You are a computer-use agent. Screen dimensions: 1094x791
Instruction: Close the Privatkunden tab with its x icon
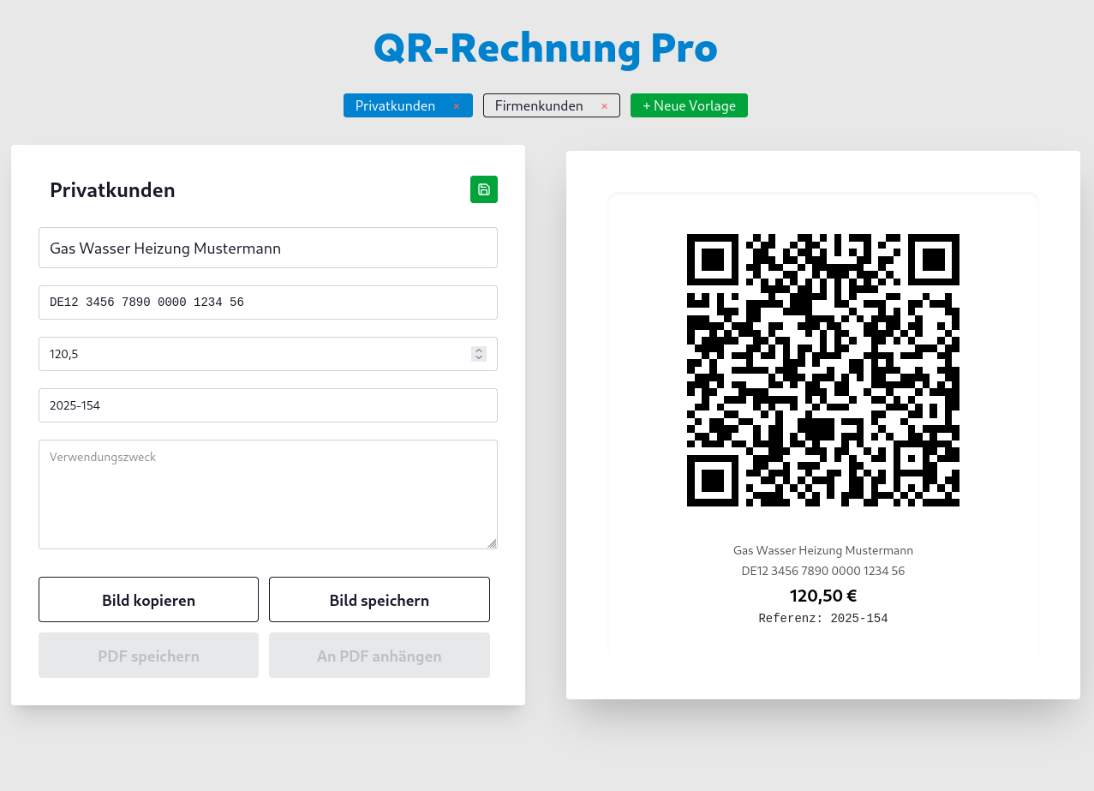[457, 105]
